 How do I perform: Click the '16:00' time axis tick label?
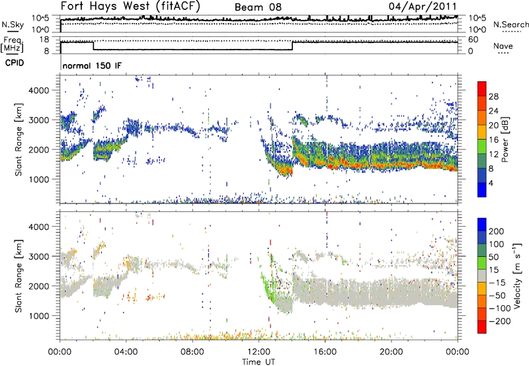(x=325, y=352)
